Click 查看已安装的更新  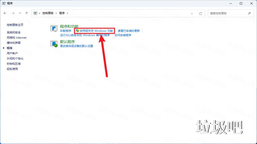click(129, 31)
